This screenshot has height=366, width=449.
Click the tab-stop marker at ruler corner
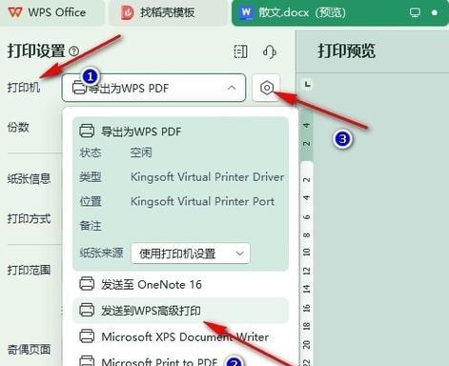tap(307, 85)
